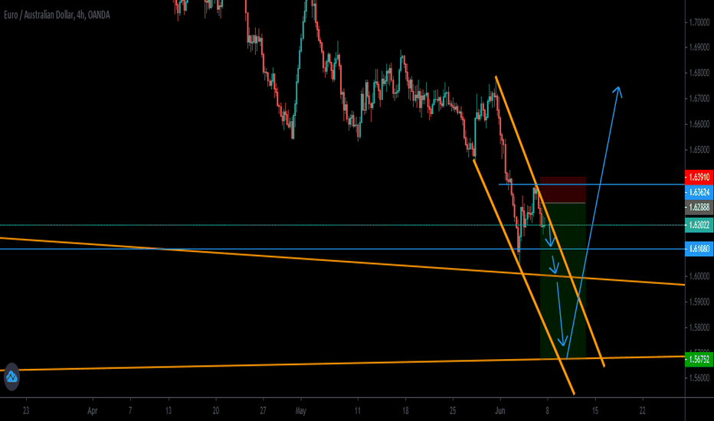Click the 1.70000 price axis tick

click(699, 22)
